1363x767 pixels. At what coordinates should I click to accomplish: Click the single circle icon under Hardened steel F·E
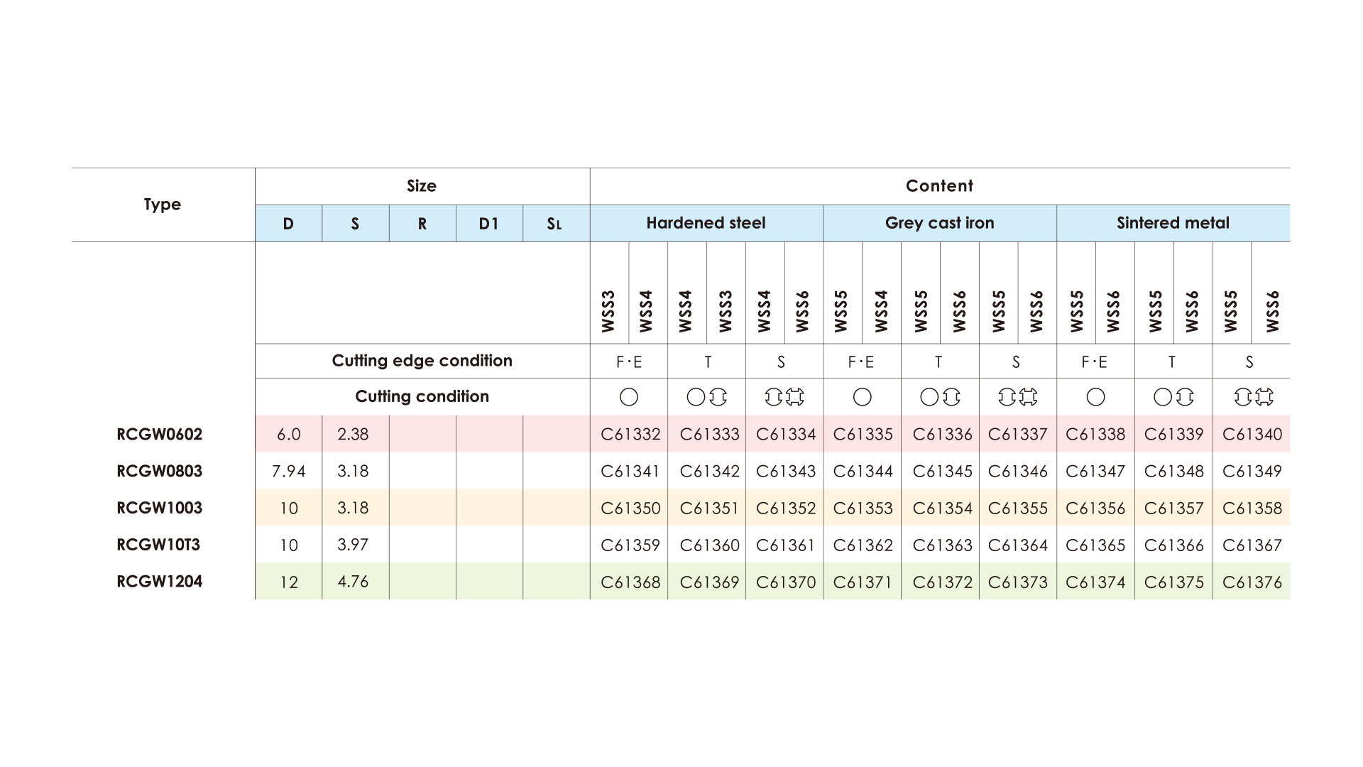tap(629, 397)
